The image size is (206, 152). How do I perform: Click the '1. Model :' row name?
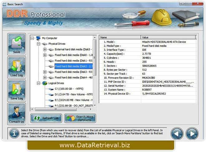[x=109, y=42]
